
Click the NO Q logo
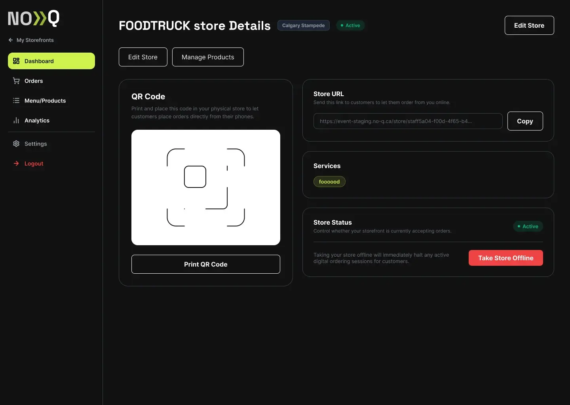tap(34, 18)
